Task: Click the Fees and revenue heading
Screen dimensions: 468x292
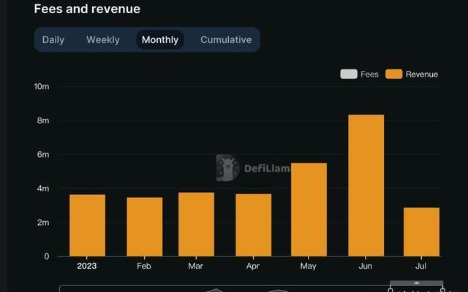Action: (87, 9)
